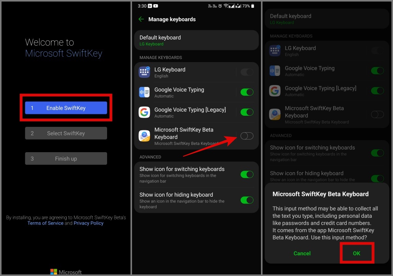This screenshot has width=393, height=276.
Task: Open the Terms of Service link
Action: (x=45, y=223)
